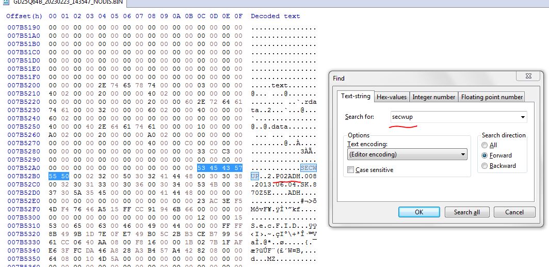Viewport: 549px width, 267px height.
Task: Click offset row 007B5190
Action: pos(24,27)
